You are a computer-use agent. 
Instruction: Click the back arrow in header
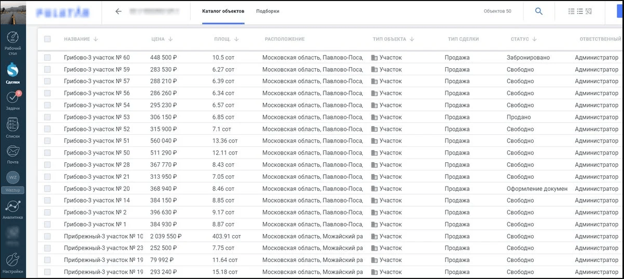point(118,11)
